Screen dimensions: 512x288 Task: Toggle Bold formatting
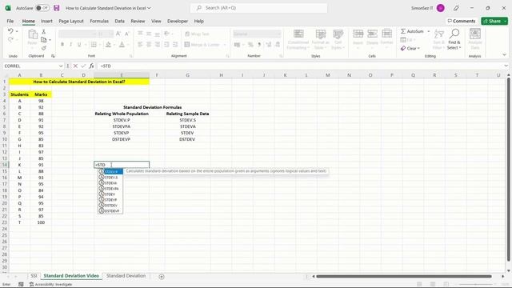click(62, 45)
